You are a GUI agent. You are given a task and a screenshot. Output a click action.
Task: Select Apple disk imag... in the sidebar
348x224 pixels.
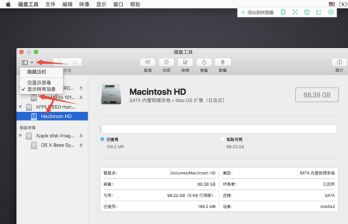[52, 136]
